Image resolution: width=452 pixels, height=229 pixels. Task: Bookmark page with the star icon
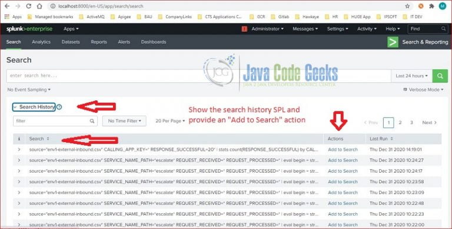(407, 6)
